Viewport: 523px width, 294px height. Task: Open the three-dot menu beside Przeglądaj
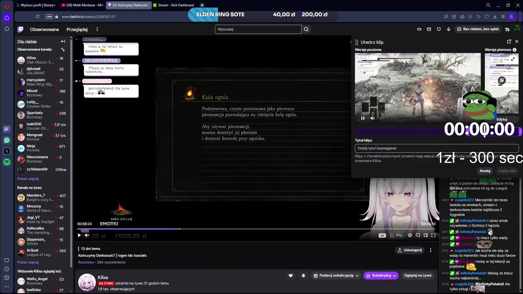pyautogui.click(x=97, y=29)
